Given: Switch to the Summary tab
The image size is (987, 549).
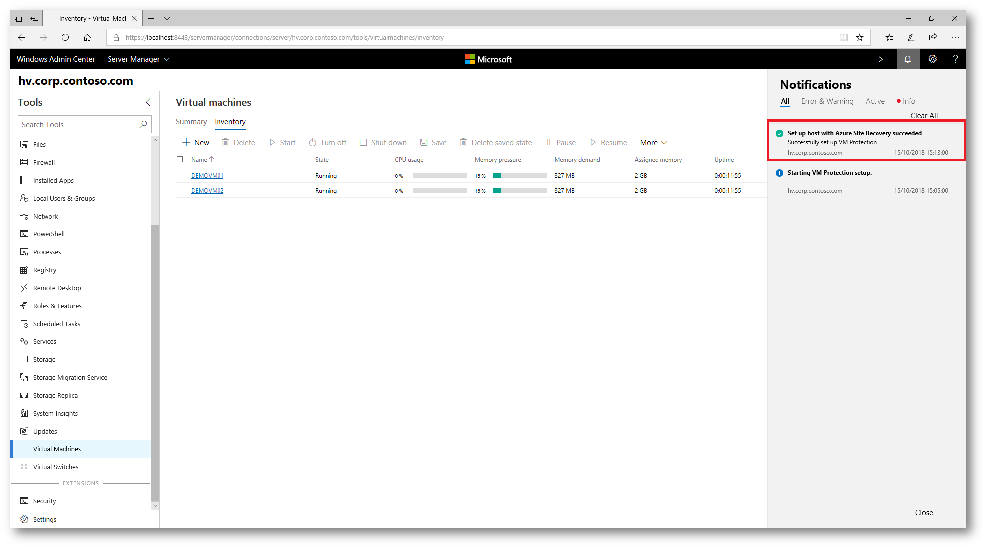Looking at the screenshot, I should click(191, 122).
